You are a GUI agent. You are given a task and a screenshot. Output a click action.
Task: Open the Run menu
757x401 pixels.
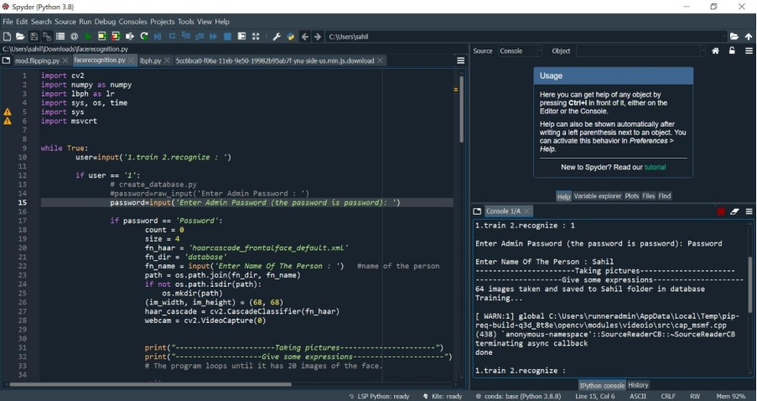click(85, 22)
